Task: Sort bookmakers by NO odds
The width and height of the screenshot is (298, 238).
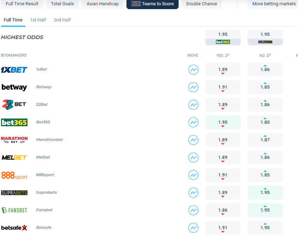Action: [265, 56]
